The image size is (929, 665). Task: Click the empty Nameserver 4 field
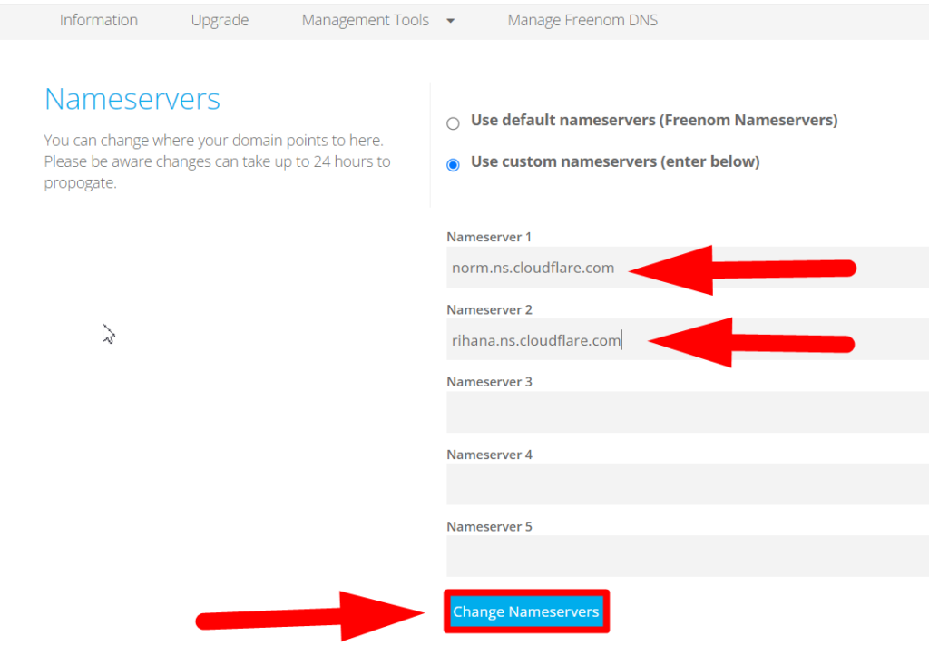click(x=688, y=484)
